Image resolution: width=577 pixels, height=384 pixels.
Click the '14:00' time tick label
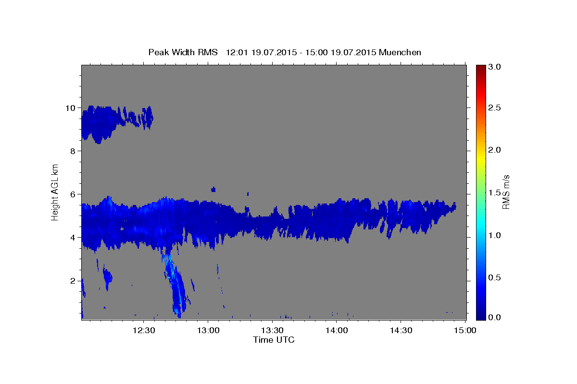[337, 330]
